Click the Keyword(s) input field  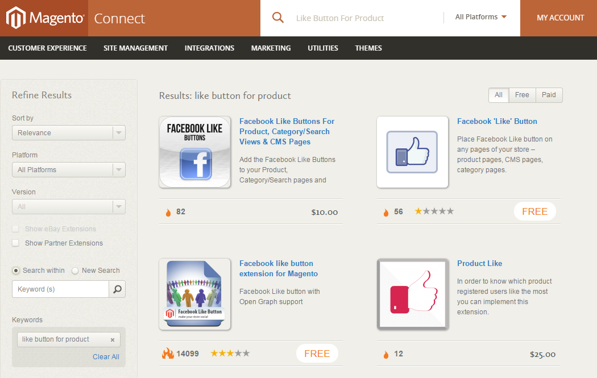click(x=60, y=289)
